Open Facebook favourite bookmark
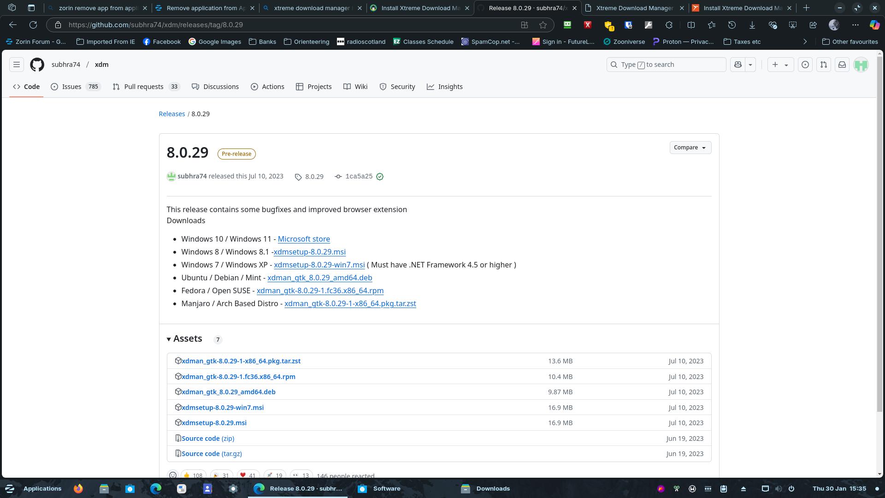Image resolution: width=885 pixels, height=498 pixels. click(x=161, y=41)
